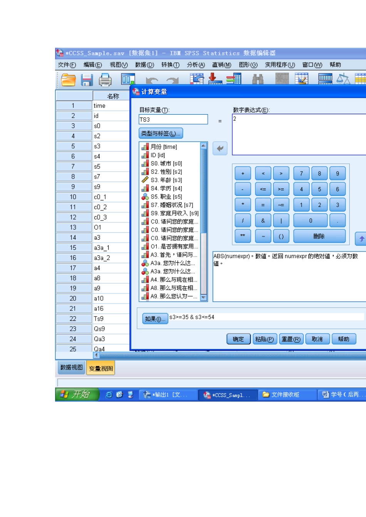Click 类型与标签(L) button
Viewport: 366px width, 517px height.
(161, 133)
